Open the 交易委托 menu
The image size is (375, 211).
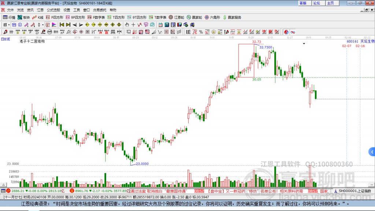pos(100,10)
